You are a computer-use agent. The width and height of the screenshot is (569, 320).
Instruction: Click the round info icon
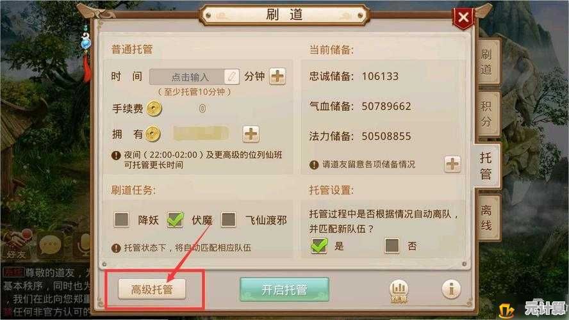[x=451, y=289]
